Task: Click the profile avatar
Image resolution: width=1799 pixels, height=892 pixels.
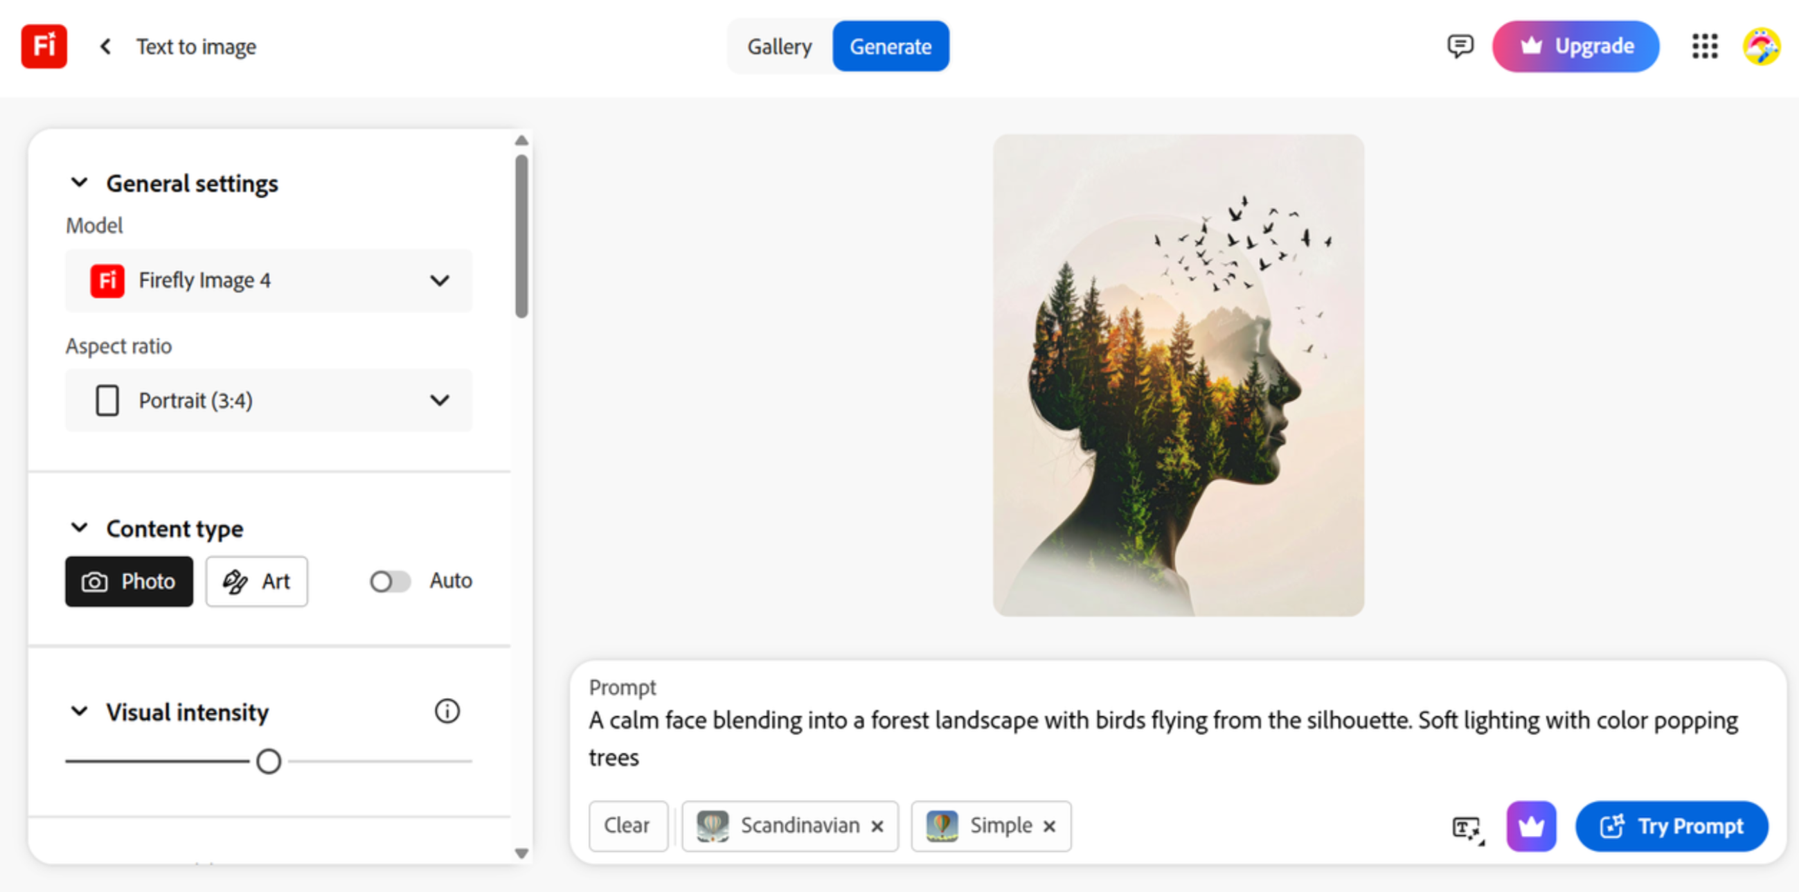Action: pos(1762,46)
